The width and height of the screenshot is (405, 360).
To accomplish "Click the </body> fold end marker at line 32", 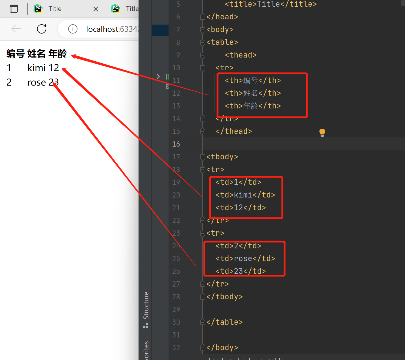I will 203,348.
